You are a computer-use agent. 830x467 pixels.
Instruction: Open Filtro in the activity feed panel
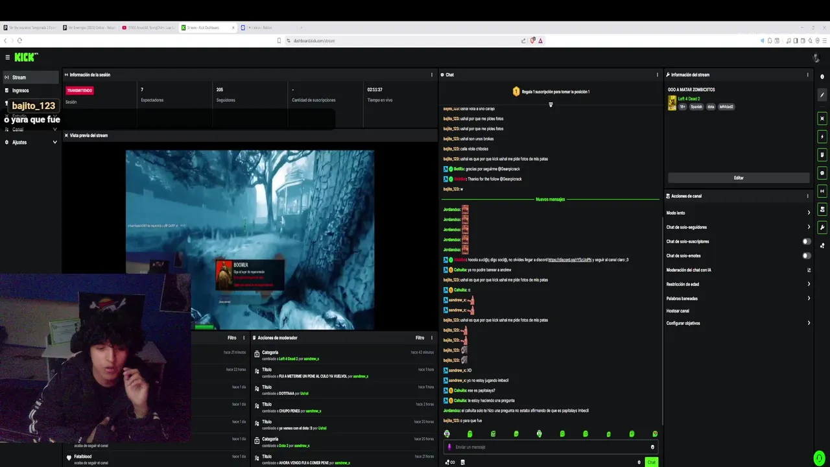pos(231,338)
